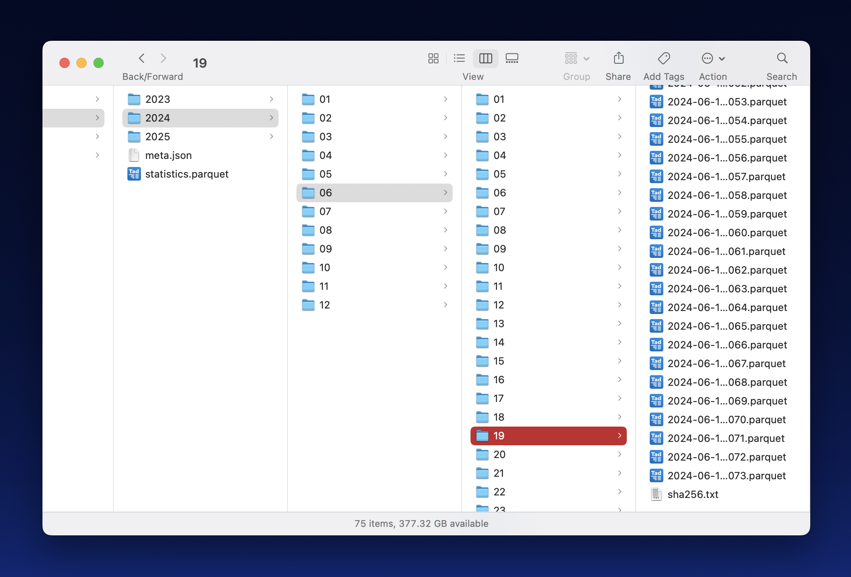Select column view mode
Image resolution: width=851 pixels, height=577 pixels.
click(x=485, y=58)
